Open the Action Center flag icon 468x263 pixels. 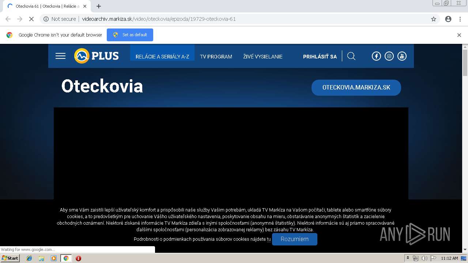point(433,258)
